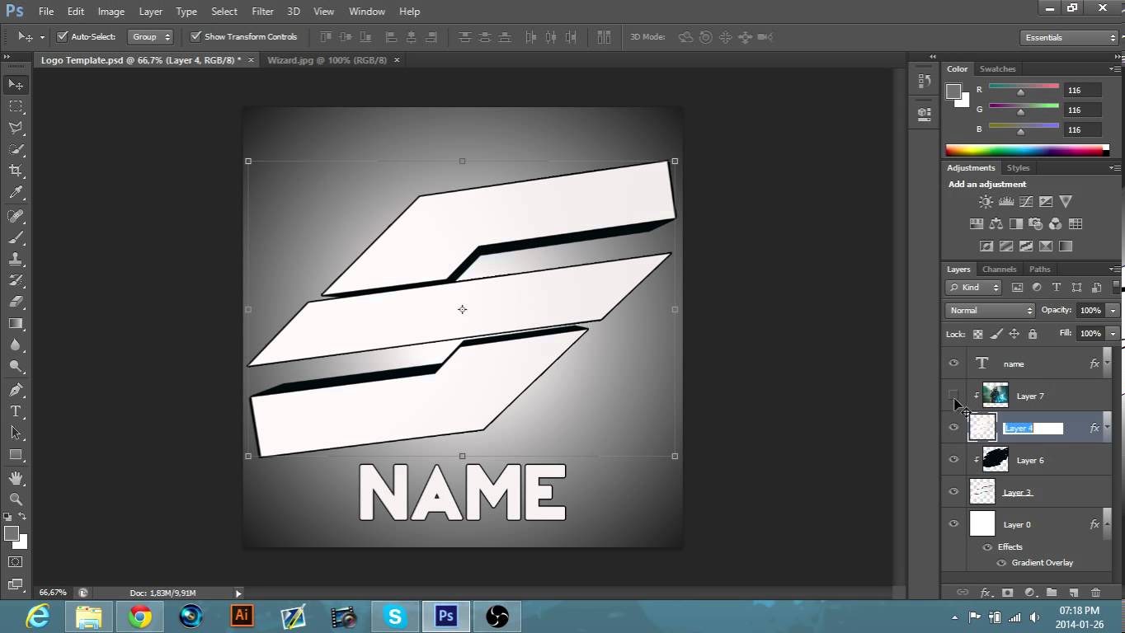Select the Move tool
Screen dimensions: 1125x633
16,84
